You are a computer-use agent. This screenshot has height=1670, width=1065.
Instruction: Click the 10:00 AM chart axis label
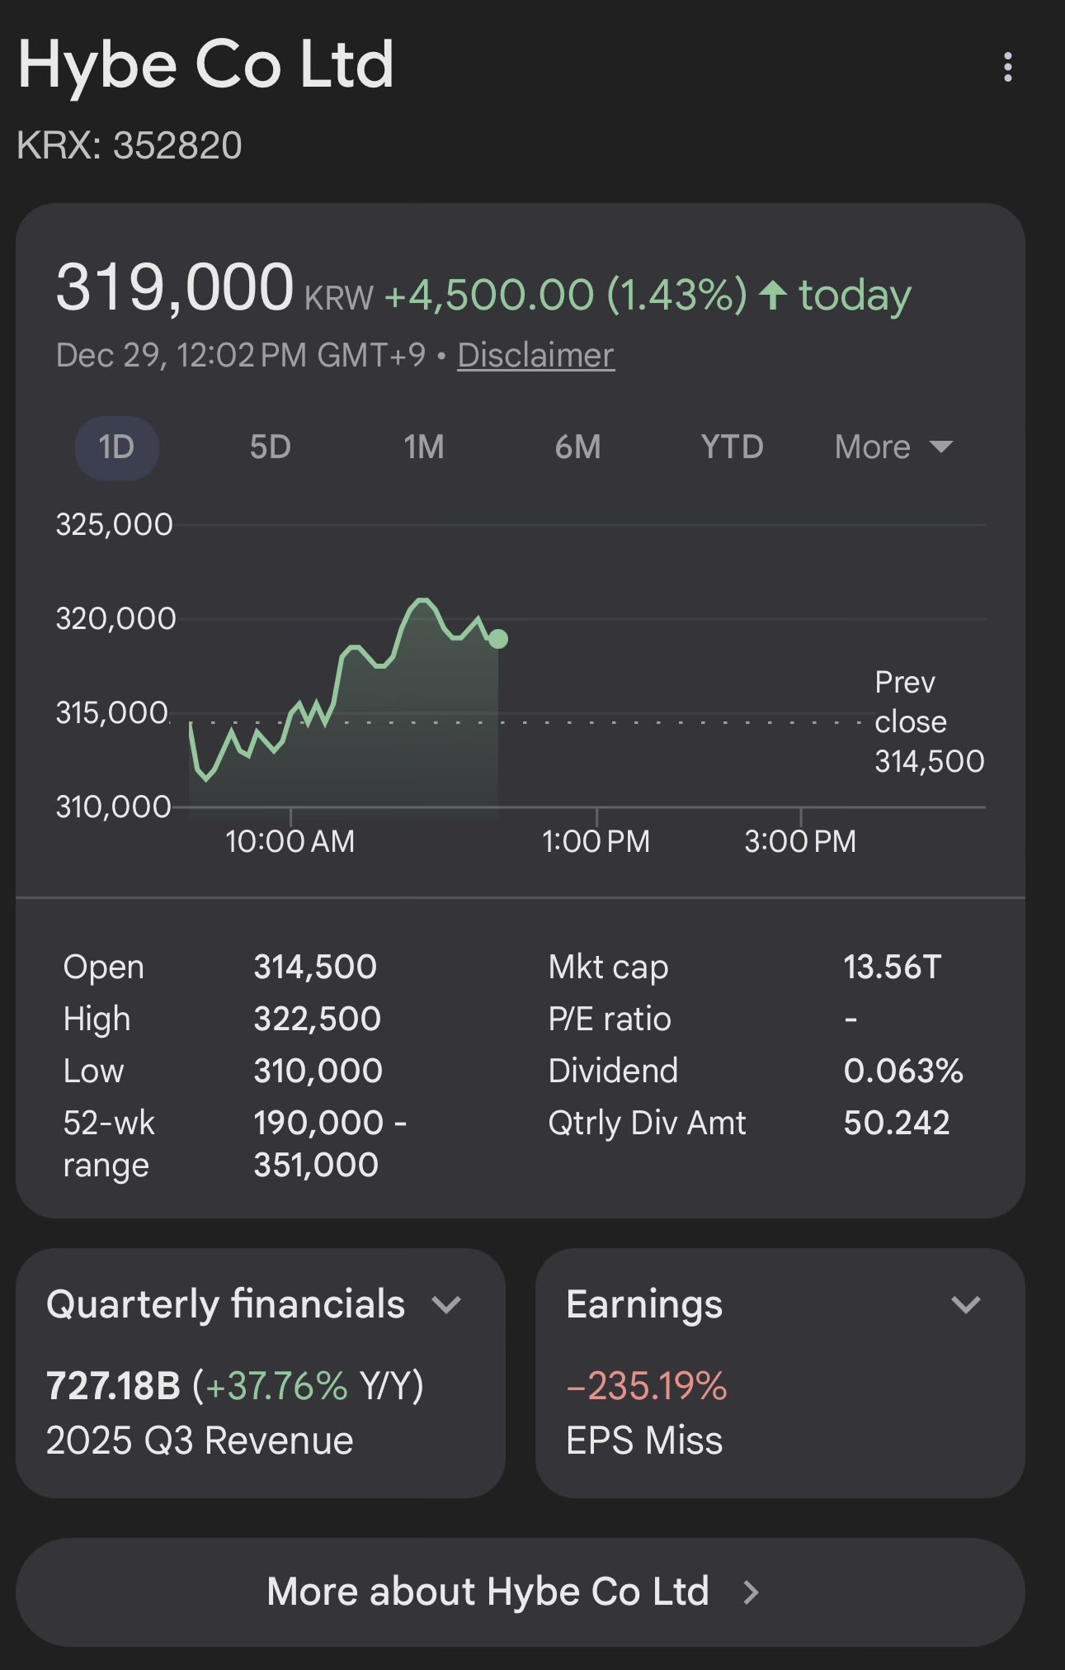[x=290, y=842]
